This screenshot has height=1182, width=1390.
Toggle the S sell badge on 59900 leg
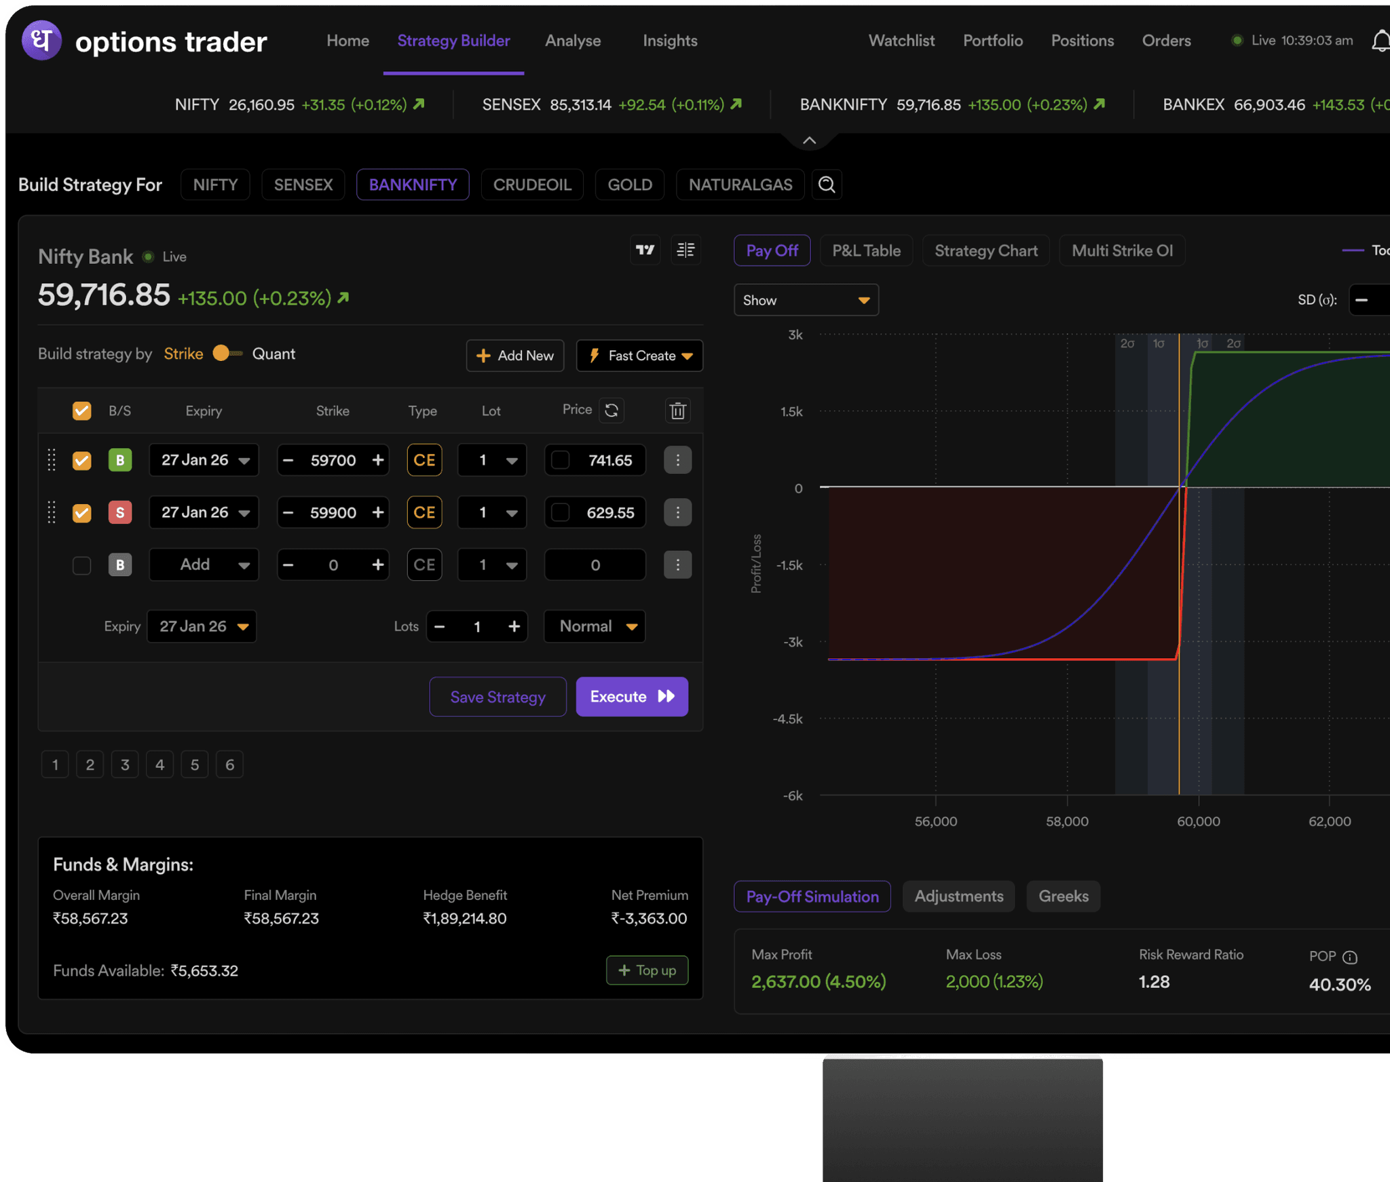(x=120, y=512)
